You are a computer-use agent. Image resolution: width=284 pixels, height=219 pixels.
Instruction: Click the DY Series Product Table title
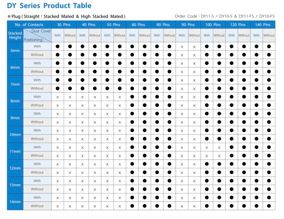49,6
